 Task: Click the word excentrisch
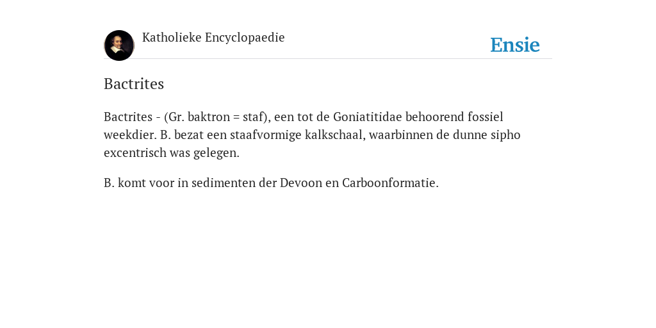[x=135, y=153]
